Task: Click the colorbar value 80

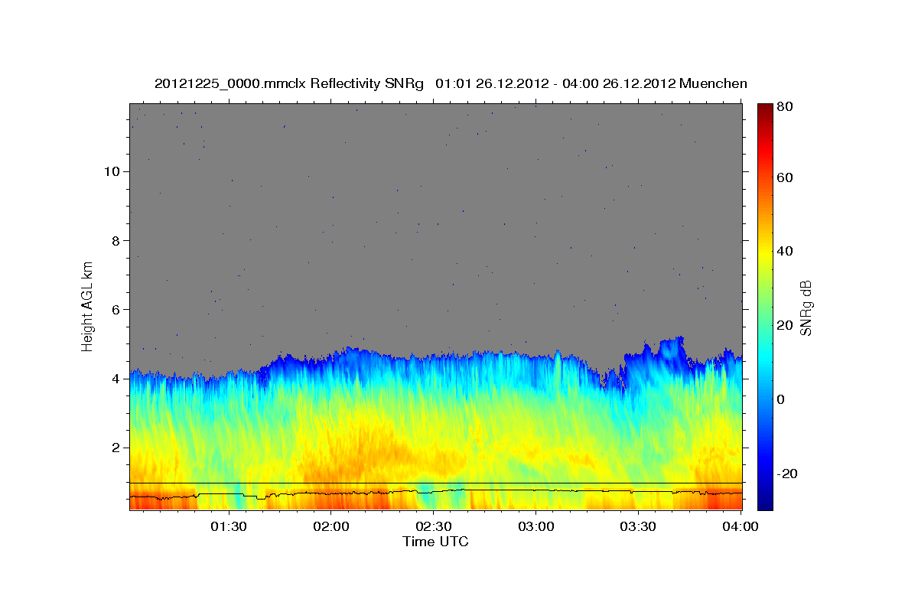Action: tap(786, 107)
